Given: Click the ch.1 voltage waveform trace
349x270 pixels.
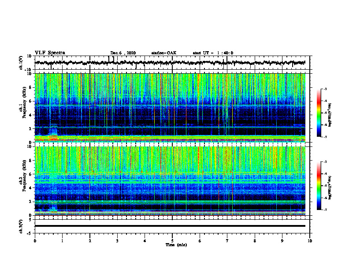Looking at the screenshot, I should 170,63.
